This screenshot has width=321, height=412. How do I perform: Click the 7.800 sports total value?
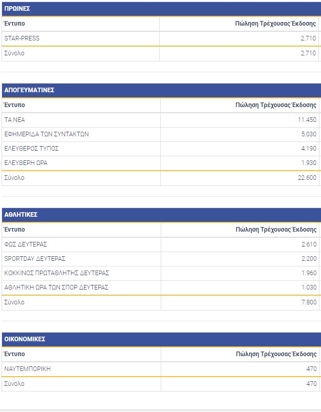pos(309,302)
